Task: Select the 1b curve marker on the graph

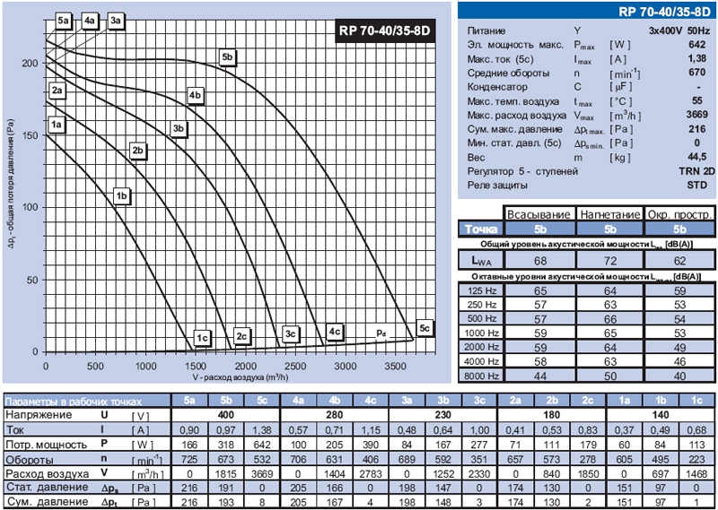Action: [123, 194]
